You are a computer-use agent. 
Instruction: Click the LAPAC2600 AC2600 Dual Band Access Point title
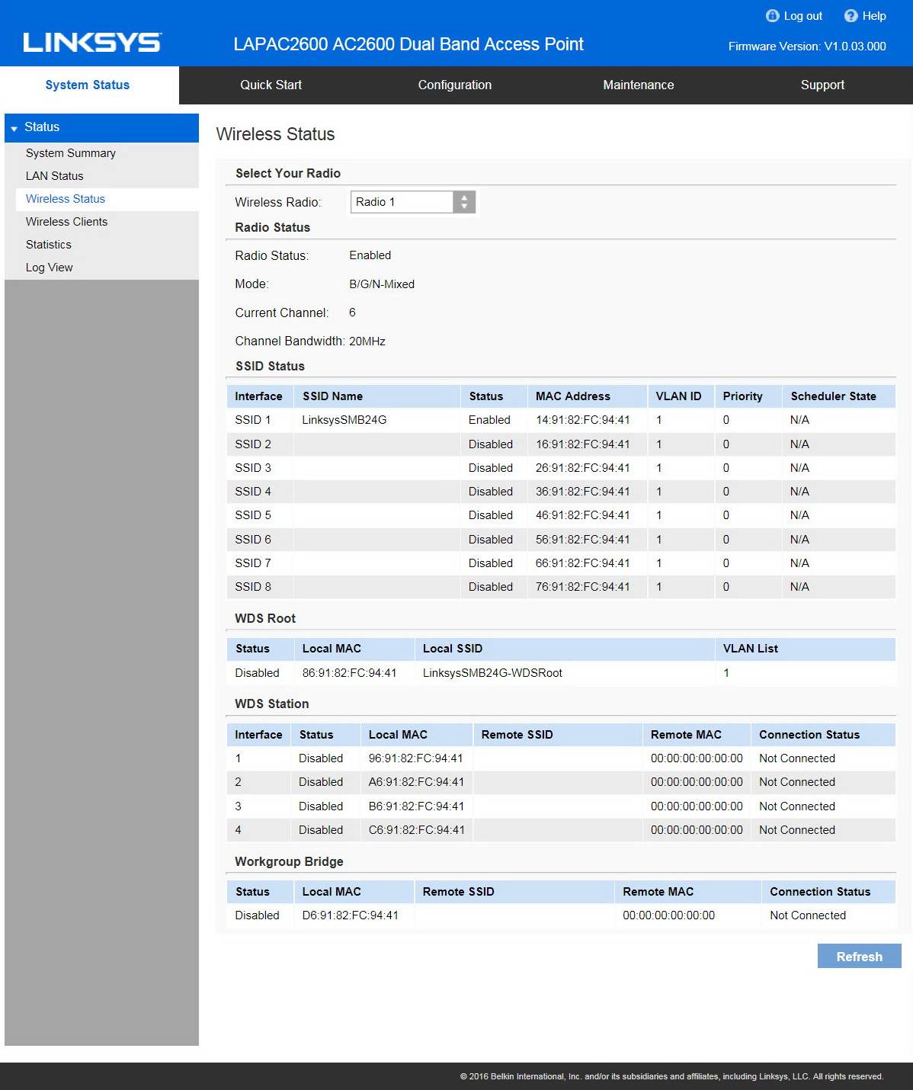point(408,44)
